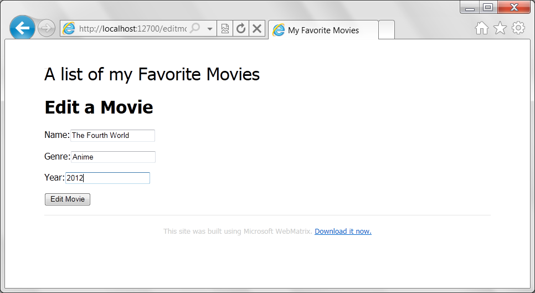Click the Internet Explorer icon in address bar
535x293 pixels.
[x=69, y=29]
